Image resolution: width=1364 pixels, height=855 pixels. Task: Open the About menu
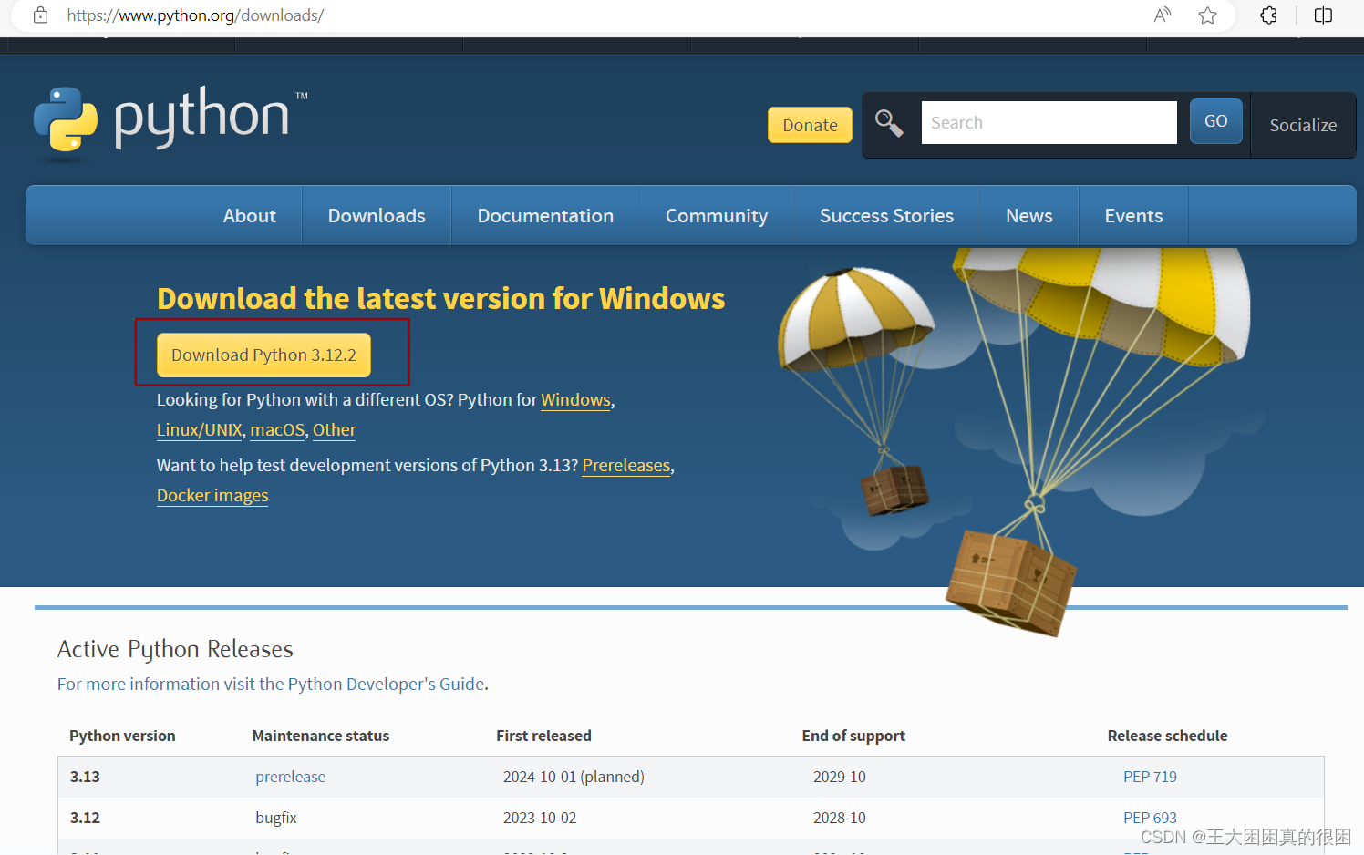(x=249, y=216)
